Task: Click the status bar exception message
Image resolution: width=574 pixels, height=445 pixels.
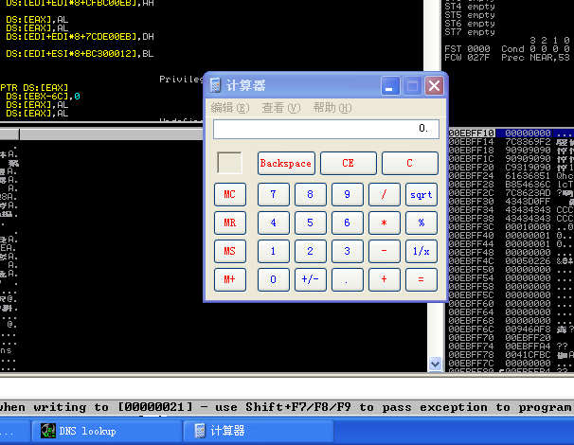Action: [287, 407]
